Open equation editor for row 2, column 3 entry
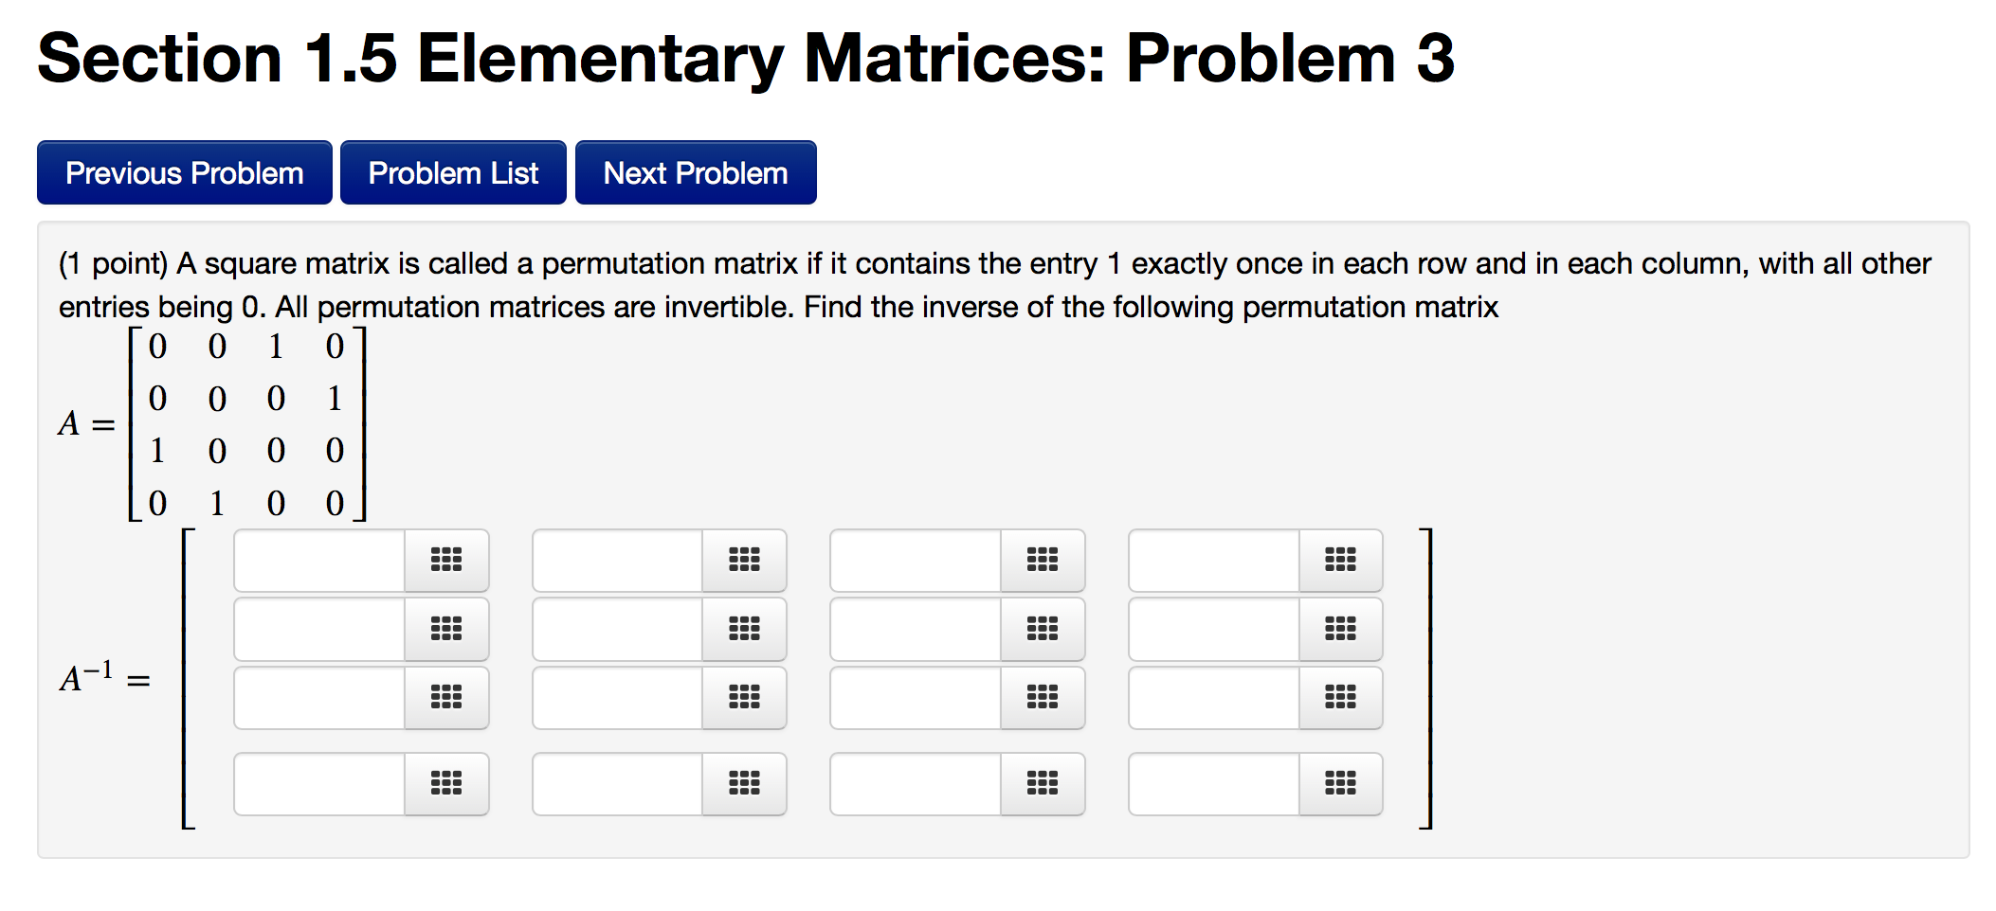The height and width of the screenshot is (911, 1996). pyautogui.click(x=1043, y=628)
